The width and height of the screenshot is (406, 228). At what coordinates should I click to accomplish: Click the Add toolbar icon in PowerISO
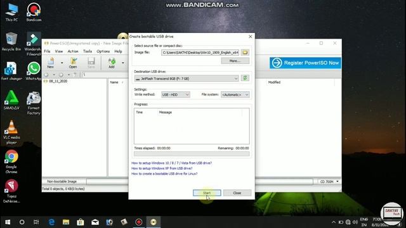click(112, 63)
